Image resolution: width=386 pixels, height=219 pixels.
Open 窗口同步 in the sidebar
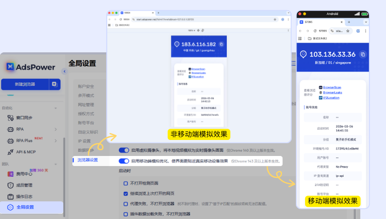pos(24,118)
